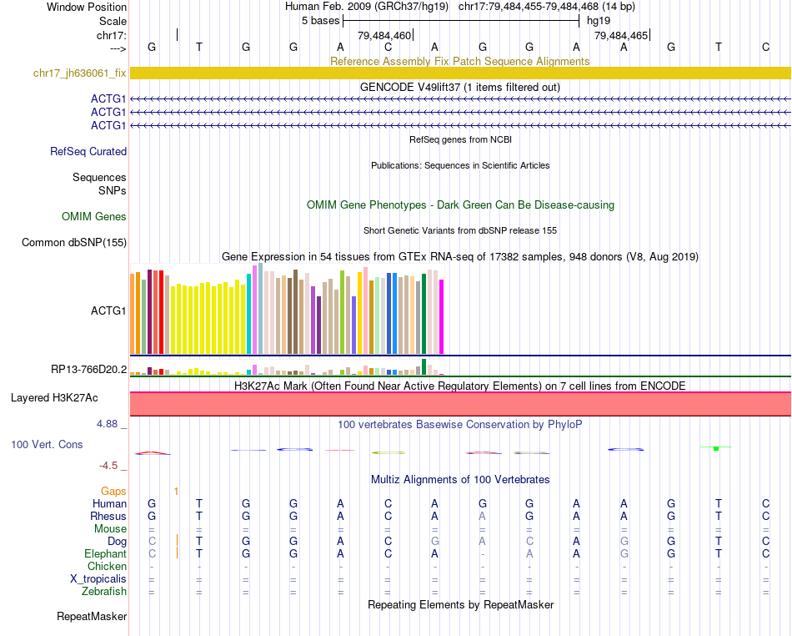
Task: Click the Common dbSNP(155) label
Action: pyautogui.click(x=74, y=242)
